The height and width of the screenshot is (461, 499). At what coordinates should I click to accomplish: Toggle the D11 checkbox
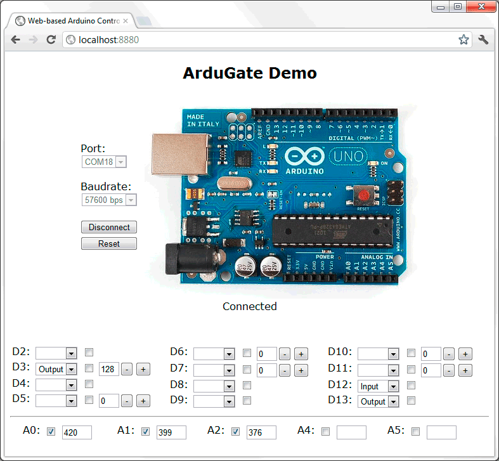[x=411, y=369]
